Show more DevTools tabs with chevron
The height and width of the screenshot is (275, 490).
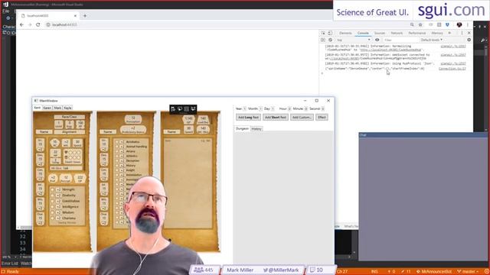[449, 33]
